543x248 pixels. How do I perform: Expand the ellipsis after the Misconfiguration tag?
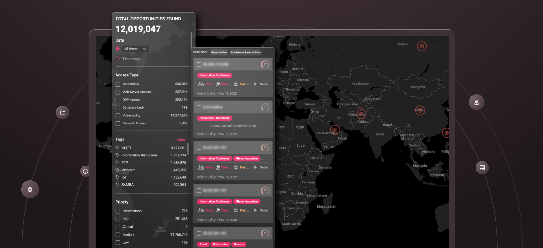[x=262, y=159]
